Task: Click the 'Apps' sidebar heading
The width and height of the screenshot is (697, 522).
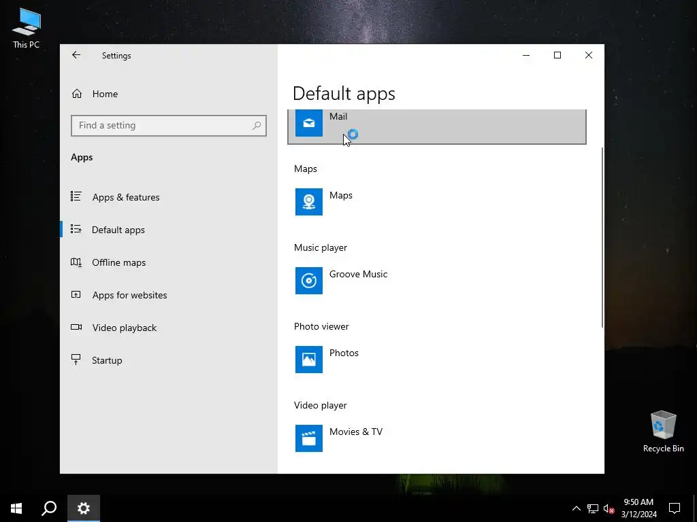Action: tap(82, 157)
